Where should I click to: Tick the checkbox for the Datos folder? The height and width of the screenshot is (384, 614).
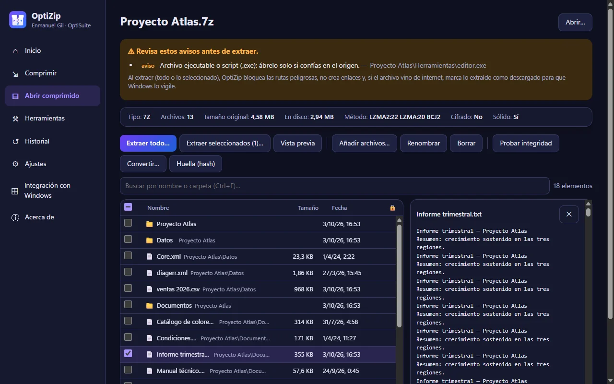(x=128, y=239)
